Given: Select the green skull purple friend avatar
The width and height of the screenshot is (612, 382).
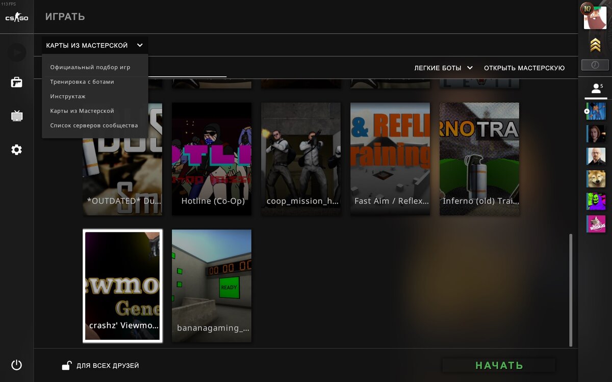Looking at the screenshot, I should tap(596, 201).
